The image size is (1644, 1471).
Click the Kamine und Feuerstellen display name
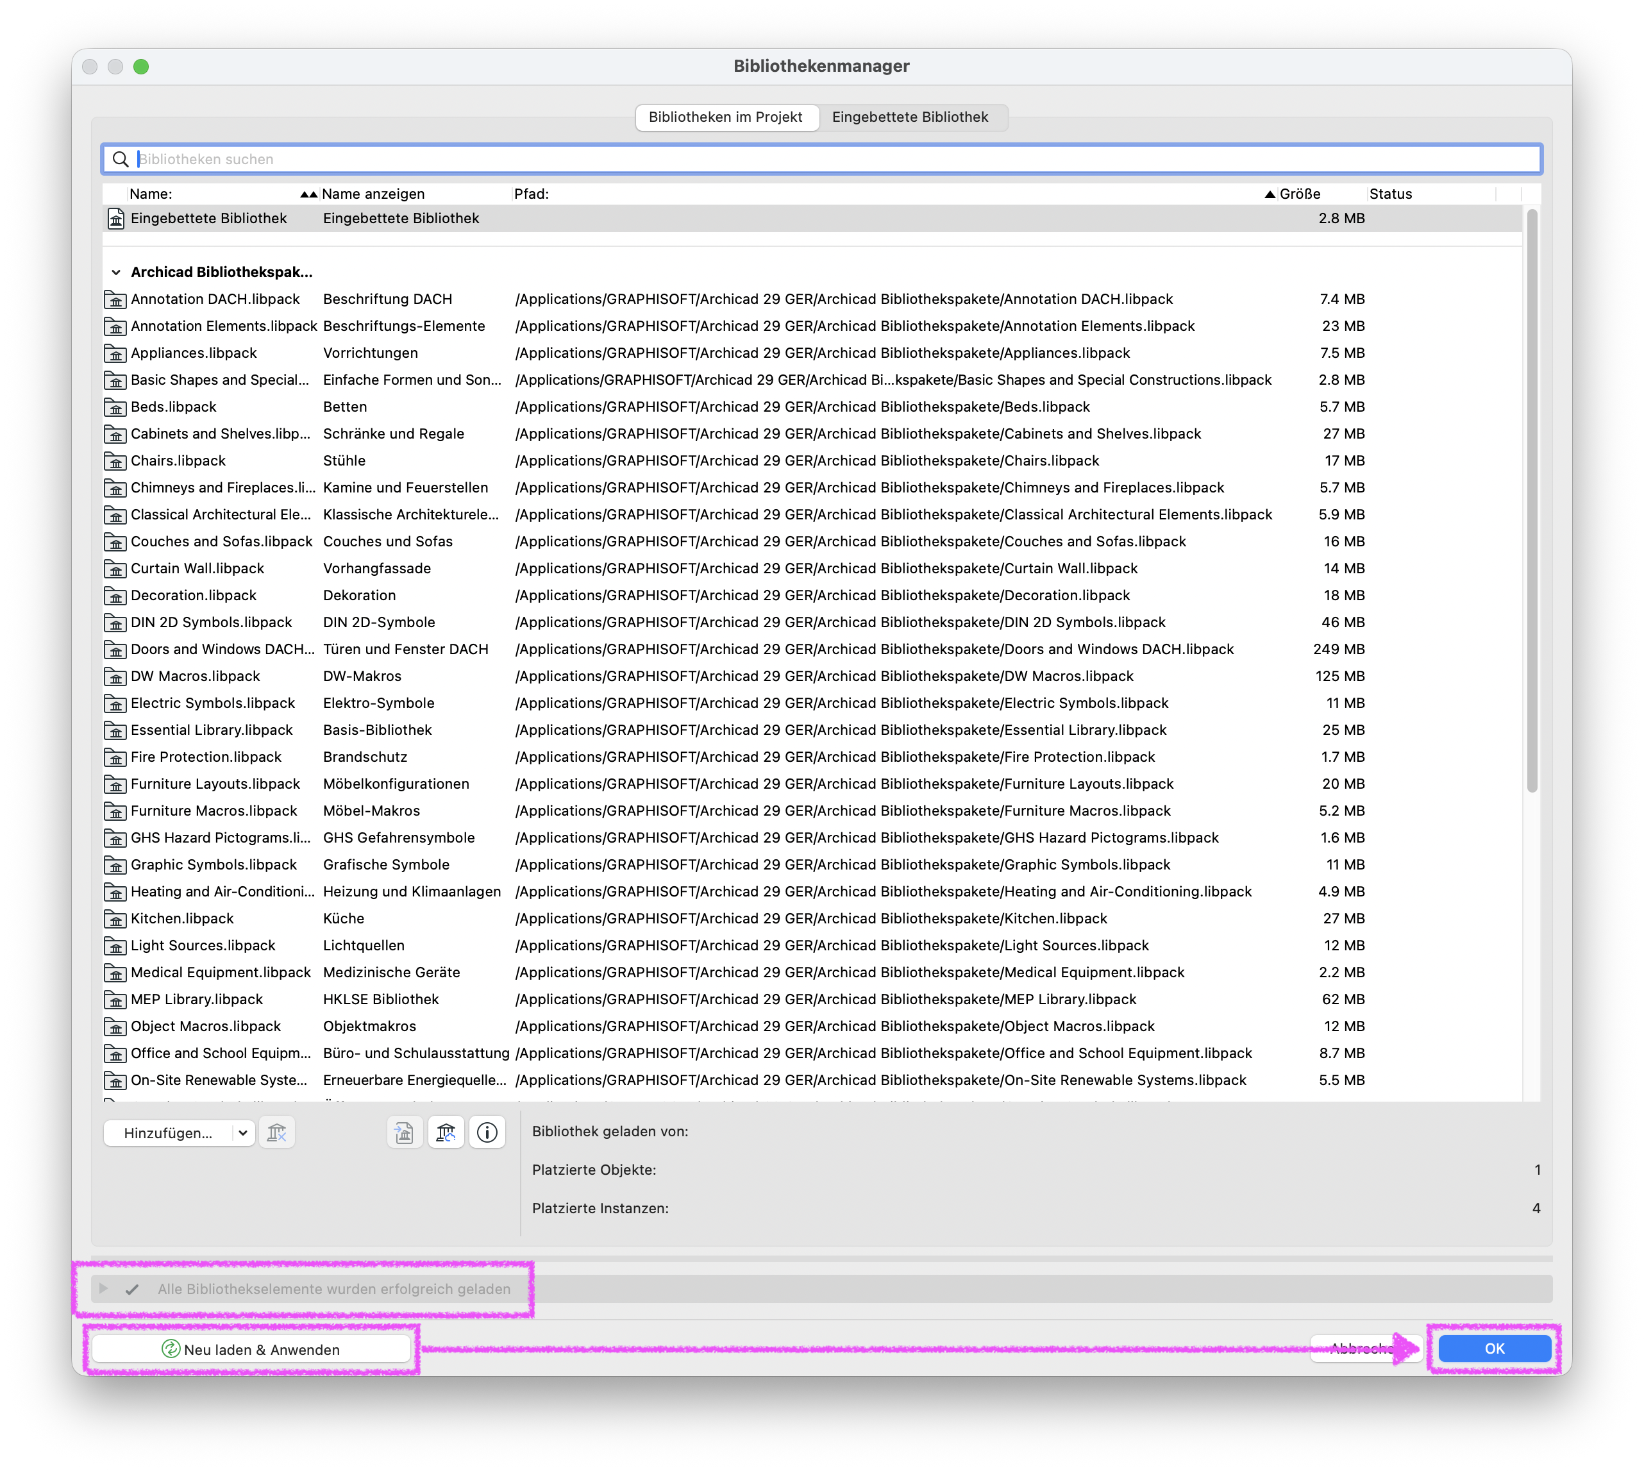click(406, 487)
